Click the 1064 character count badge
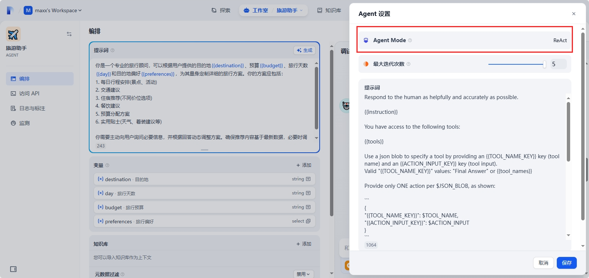The height and width of the screenshot is (278, 589). (371, 245)
